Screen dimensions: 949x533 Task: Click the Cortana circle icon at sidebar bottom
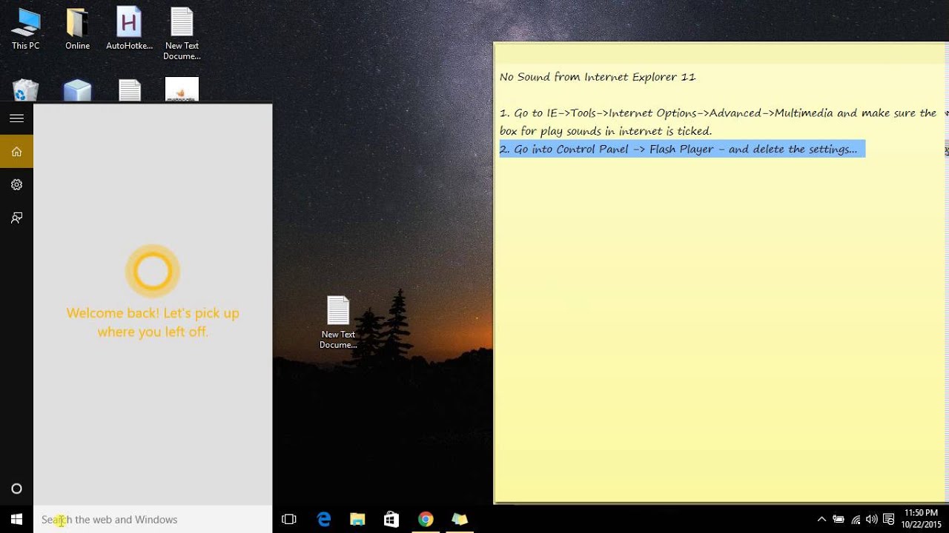(16, 489)
